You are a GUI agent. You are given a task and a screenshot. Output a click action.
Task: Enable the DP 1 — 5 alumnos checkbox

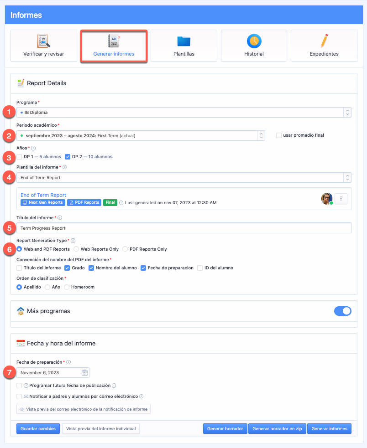20,157
